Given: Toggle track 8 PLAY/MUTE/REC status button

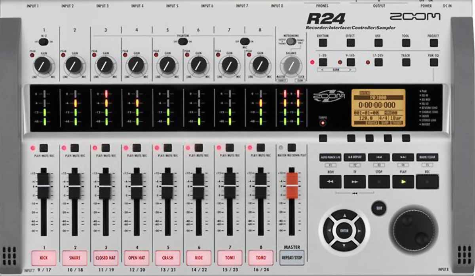Looking at the screenshot, I should click(261, 148).
